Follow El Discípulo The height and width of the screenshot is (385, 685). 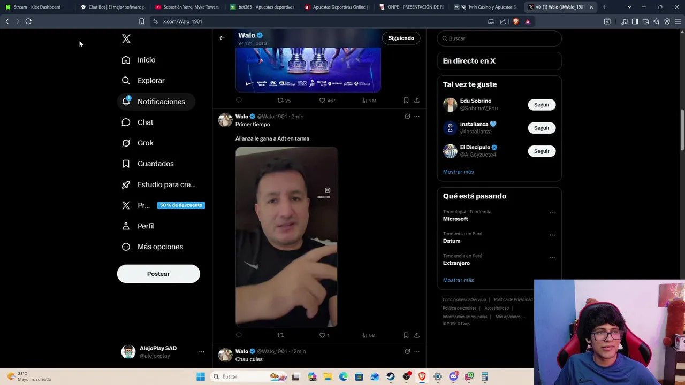[542, 151]
